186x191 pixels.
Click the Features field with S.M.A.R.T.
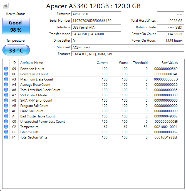(x=128, y=54)
